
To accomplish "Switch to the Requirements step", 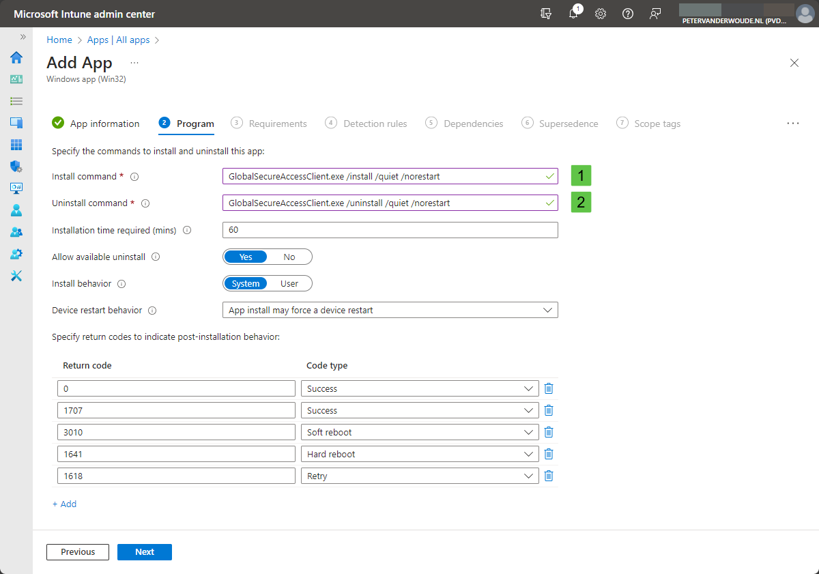I will pos(278,123).
